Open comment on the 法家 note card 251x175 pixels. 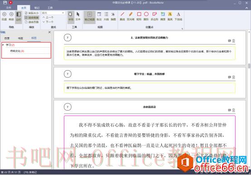click(229, 41)
